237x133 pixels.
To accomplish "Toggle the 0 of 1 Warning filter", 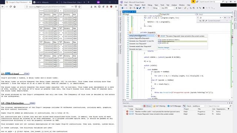I will 159,106.
